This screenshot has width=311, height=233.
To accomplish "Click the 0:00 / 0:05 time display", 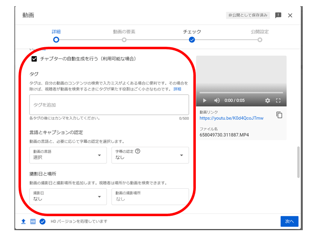I will tap(234, 101).
